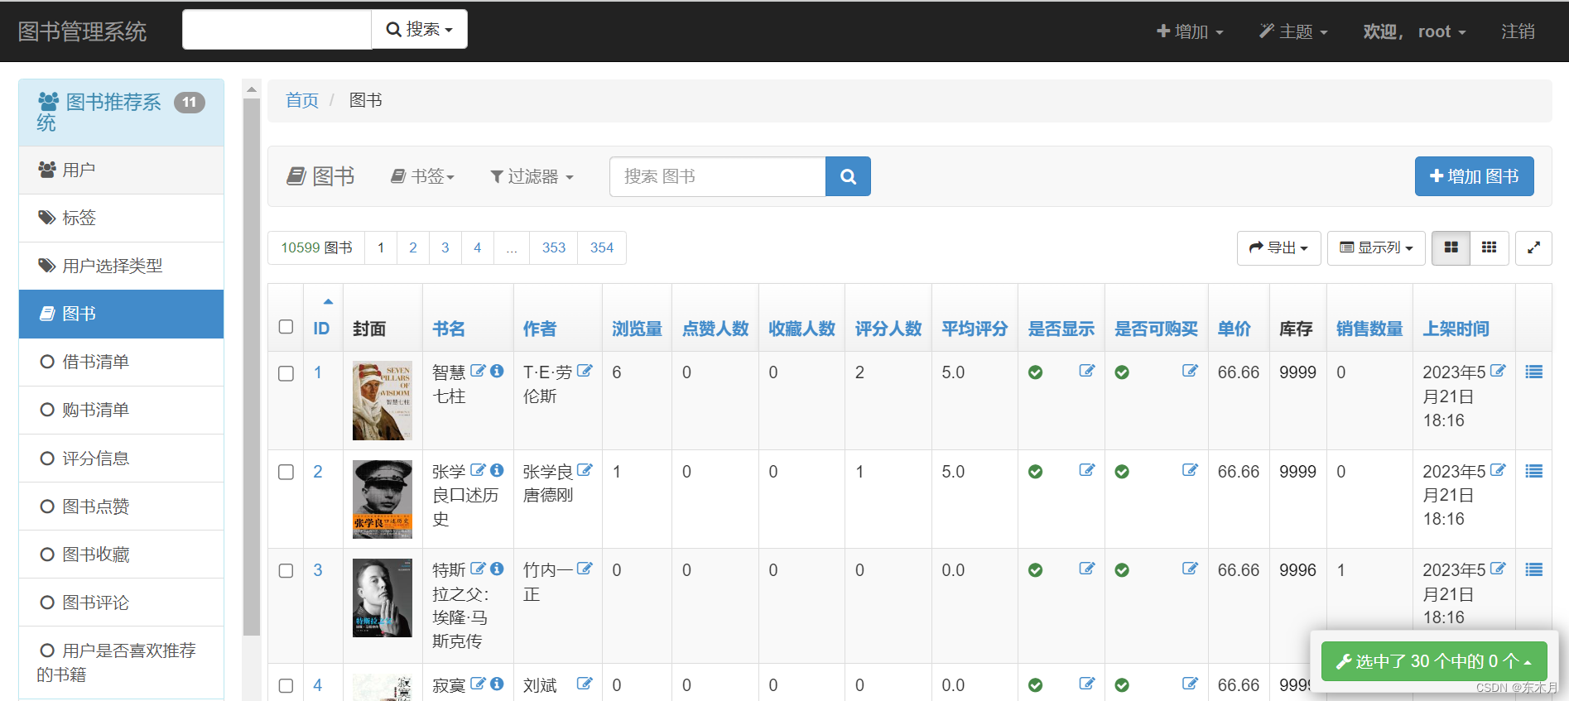This screenshot has height=701, width=1569.
Task: Open the 增加 dropdown in navbar
Action: pos(1190,31)
